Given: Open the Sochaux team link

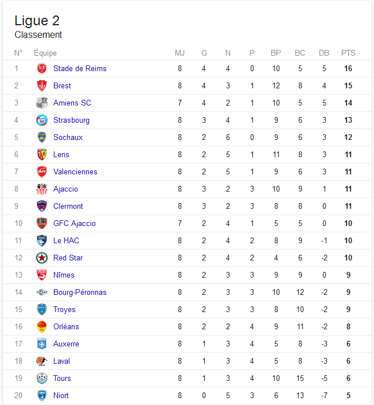Looking at the screenshot, I should pyautogui.click(x=68, y=138).
